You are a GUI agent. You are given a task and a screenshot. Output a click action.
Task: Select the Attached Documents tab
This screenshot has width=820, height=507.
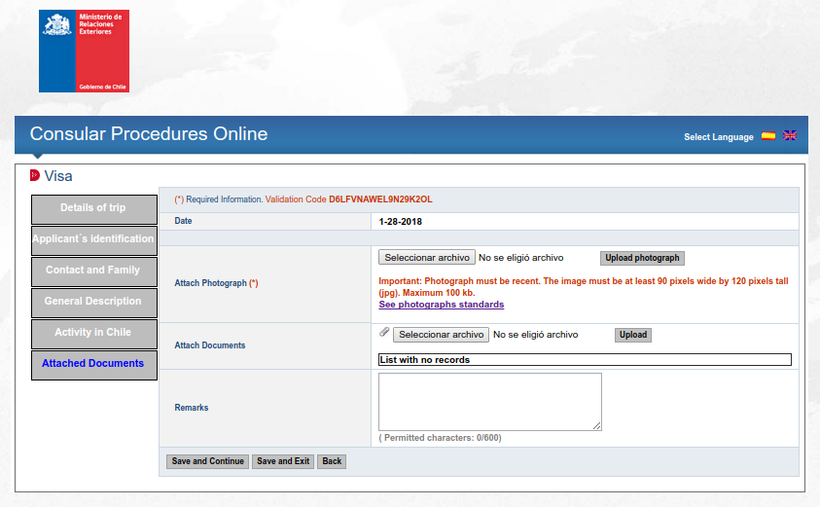(94, 365)
